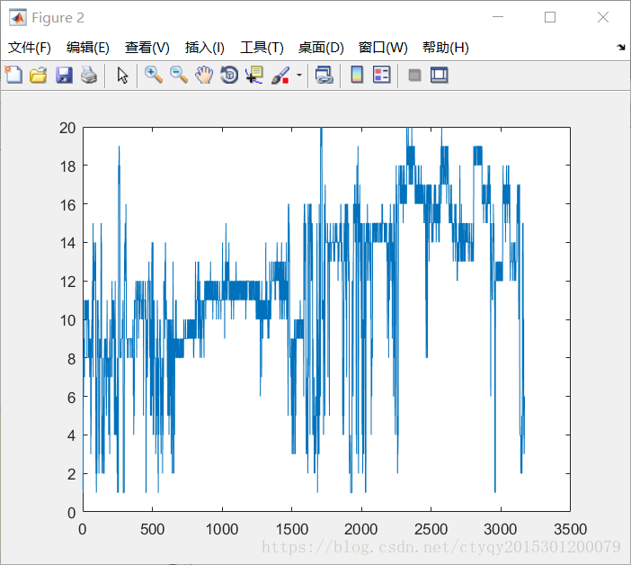Click the New Figure icon

tap(13, 75)
